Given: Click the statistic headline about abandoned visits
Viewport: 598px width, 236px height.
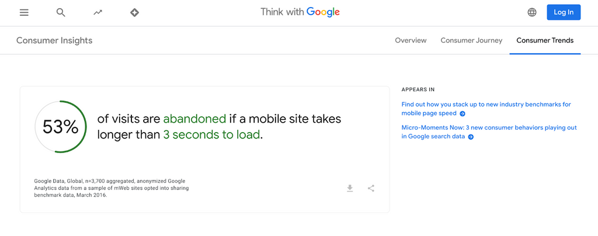Looking at the screenshot, I should [x=219, y=127].
